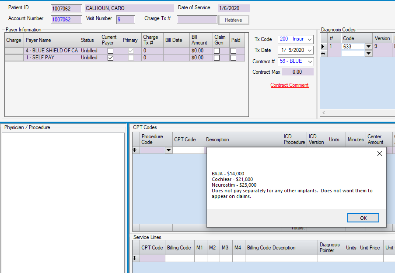Click the Visit Number field
This screenshot has width=395, height=273.
pos(125,19)
